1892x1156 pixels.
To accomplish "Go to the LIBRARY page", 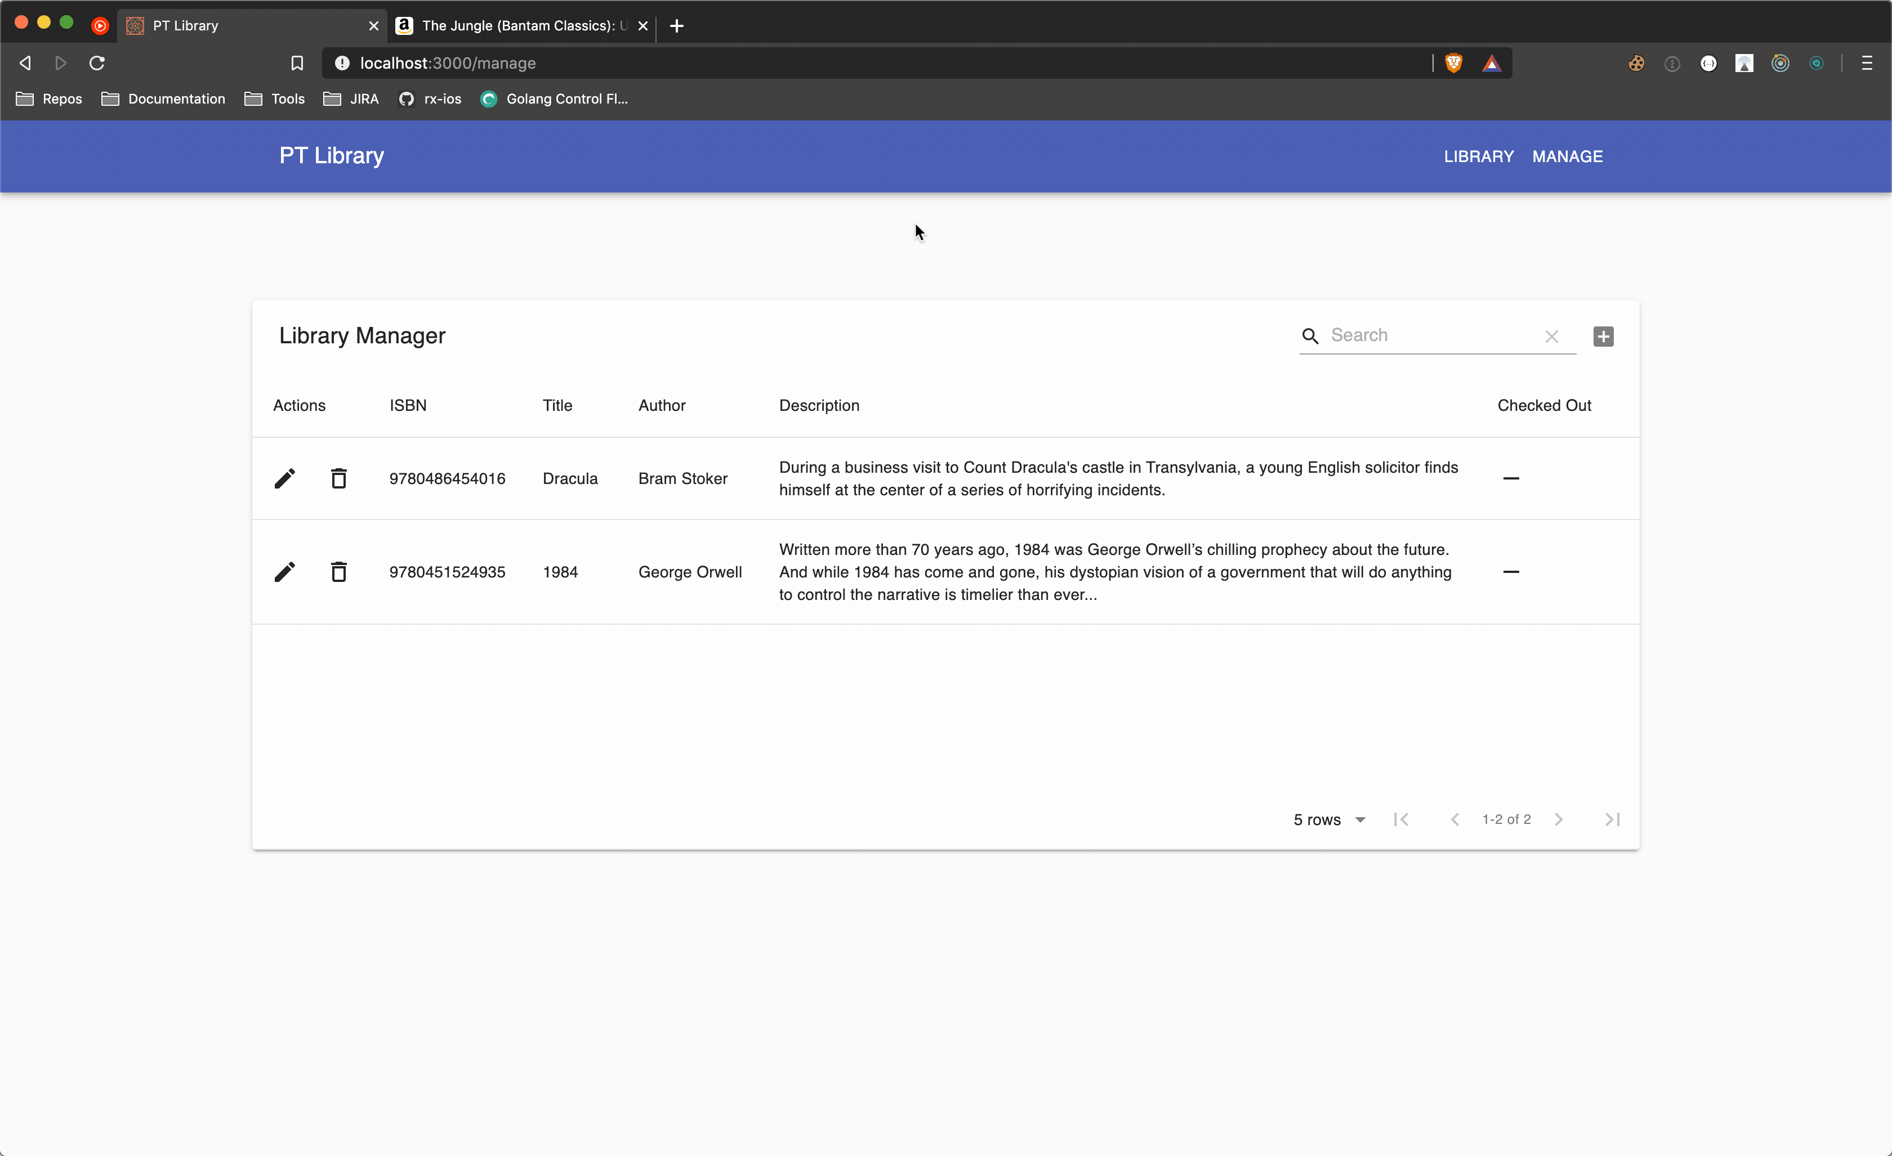I will click(x=1478, y=156).
